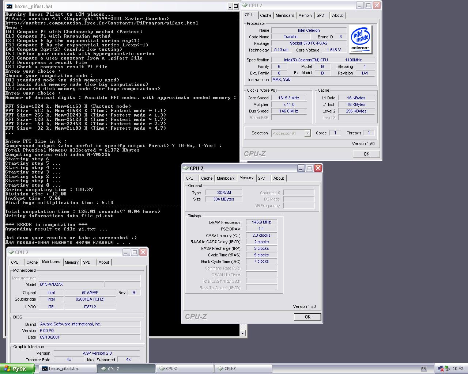Click the CAS# Latency value 2.0 clocks

[261, 235]
